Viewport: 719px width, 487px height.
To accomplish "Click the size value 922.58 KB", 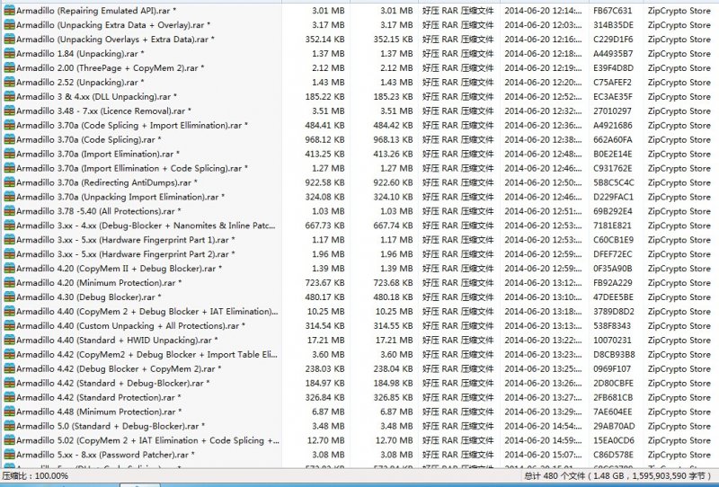I will point(324,182).
